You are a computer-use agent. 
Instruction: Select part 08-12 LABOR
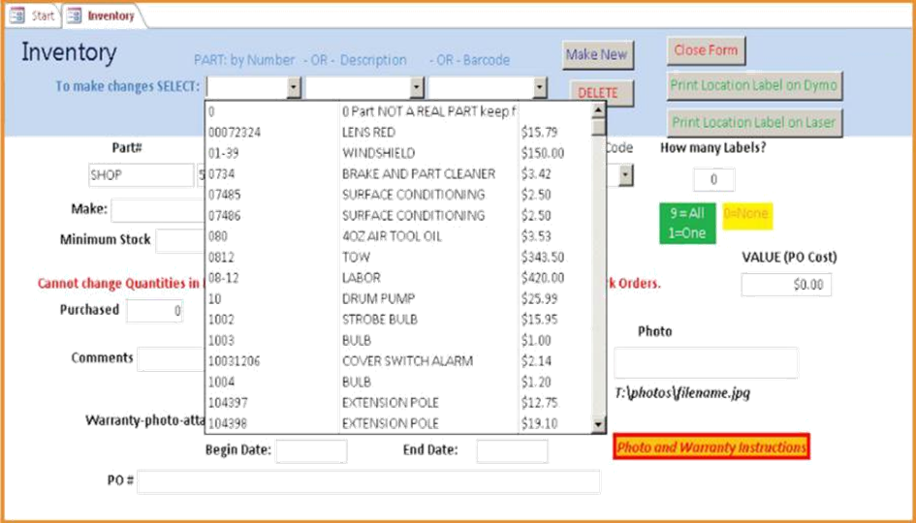coord(398,278)
